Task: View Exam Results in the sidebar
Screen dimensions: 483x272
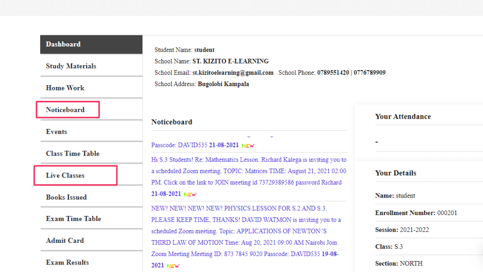Action: pyautogui.click(x=67, y=263)
